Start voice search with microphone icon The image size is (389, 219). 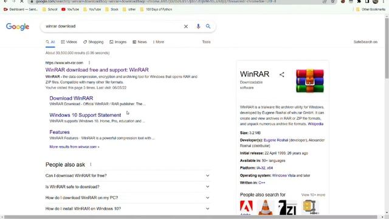click(x=198, y=26)
